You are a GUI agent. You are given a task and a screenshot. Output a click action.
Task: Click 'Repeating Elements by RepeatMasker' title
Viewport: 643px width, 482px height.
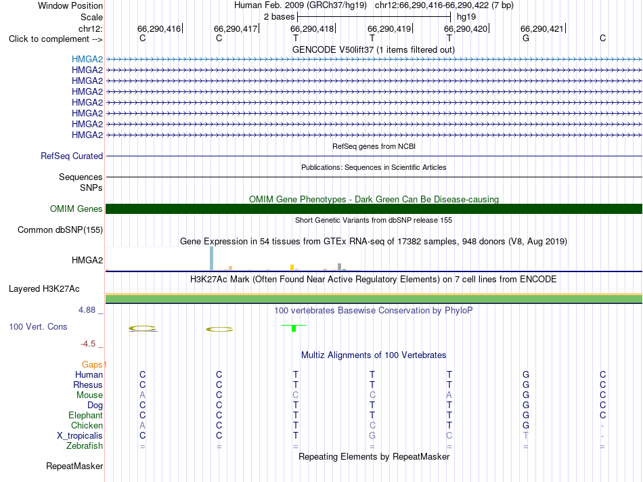pos(374,456)
